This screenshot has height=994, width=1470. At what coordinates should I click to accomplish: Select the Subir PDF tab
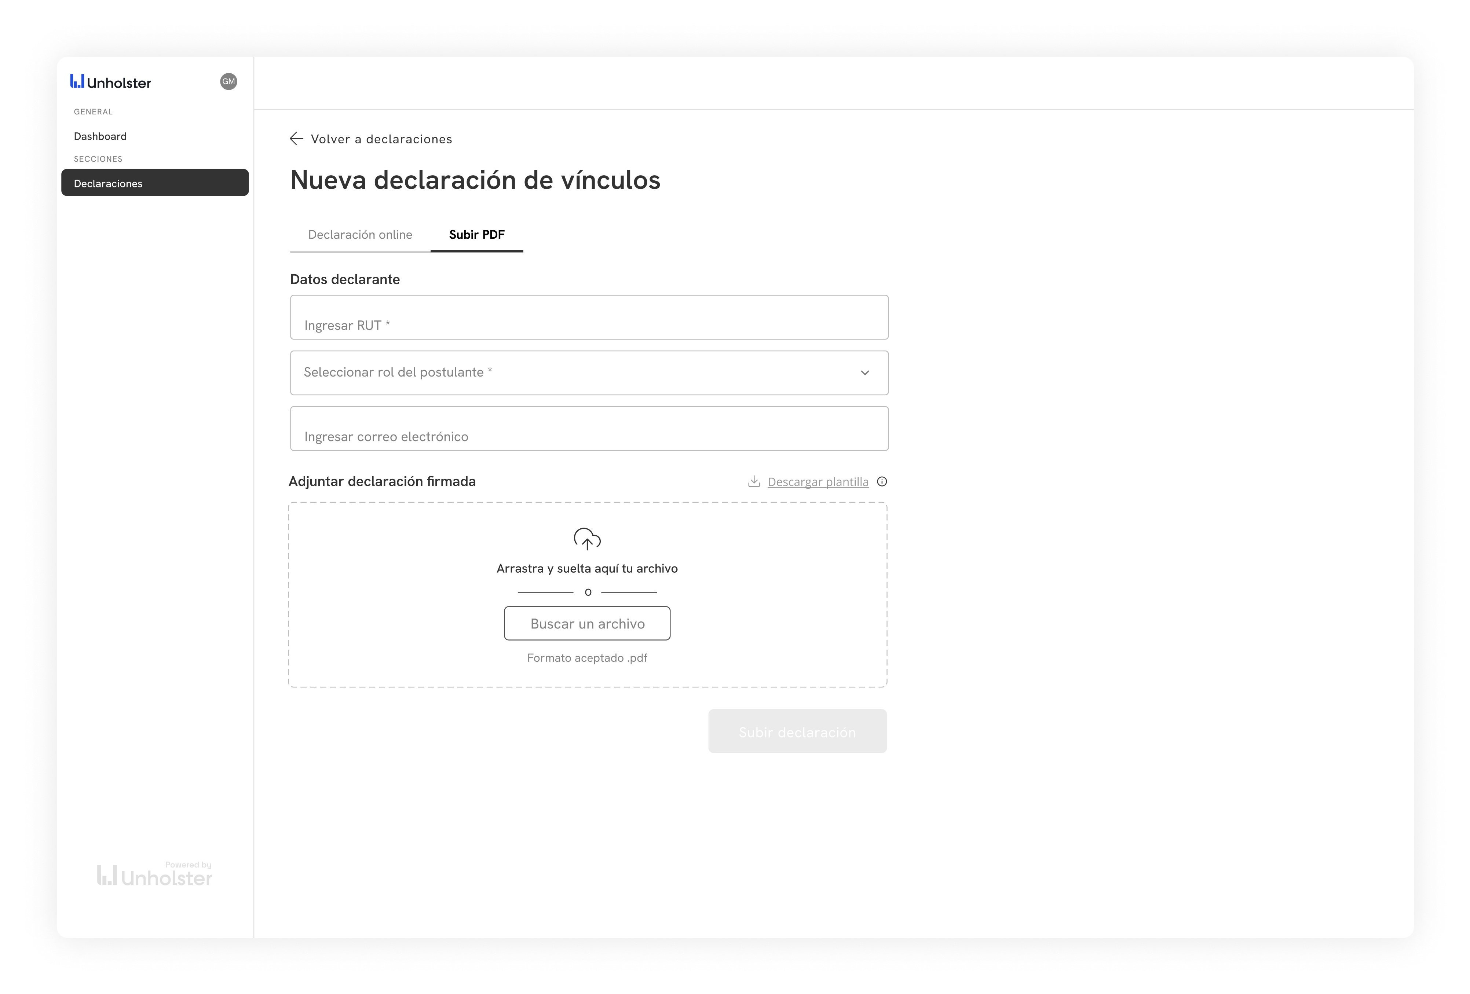tap(476, 235)
